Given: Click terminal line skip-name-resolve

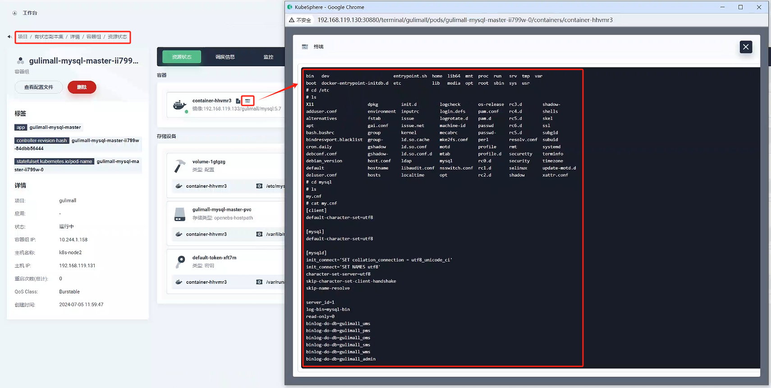Looking at the screenshot, I should 328,288.
